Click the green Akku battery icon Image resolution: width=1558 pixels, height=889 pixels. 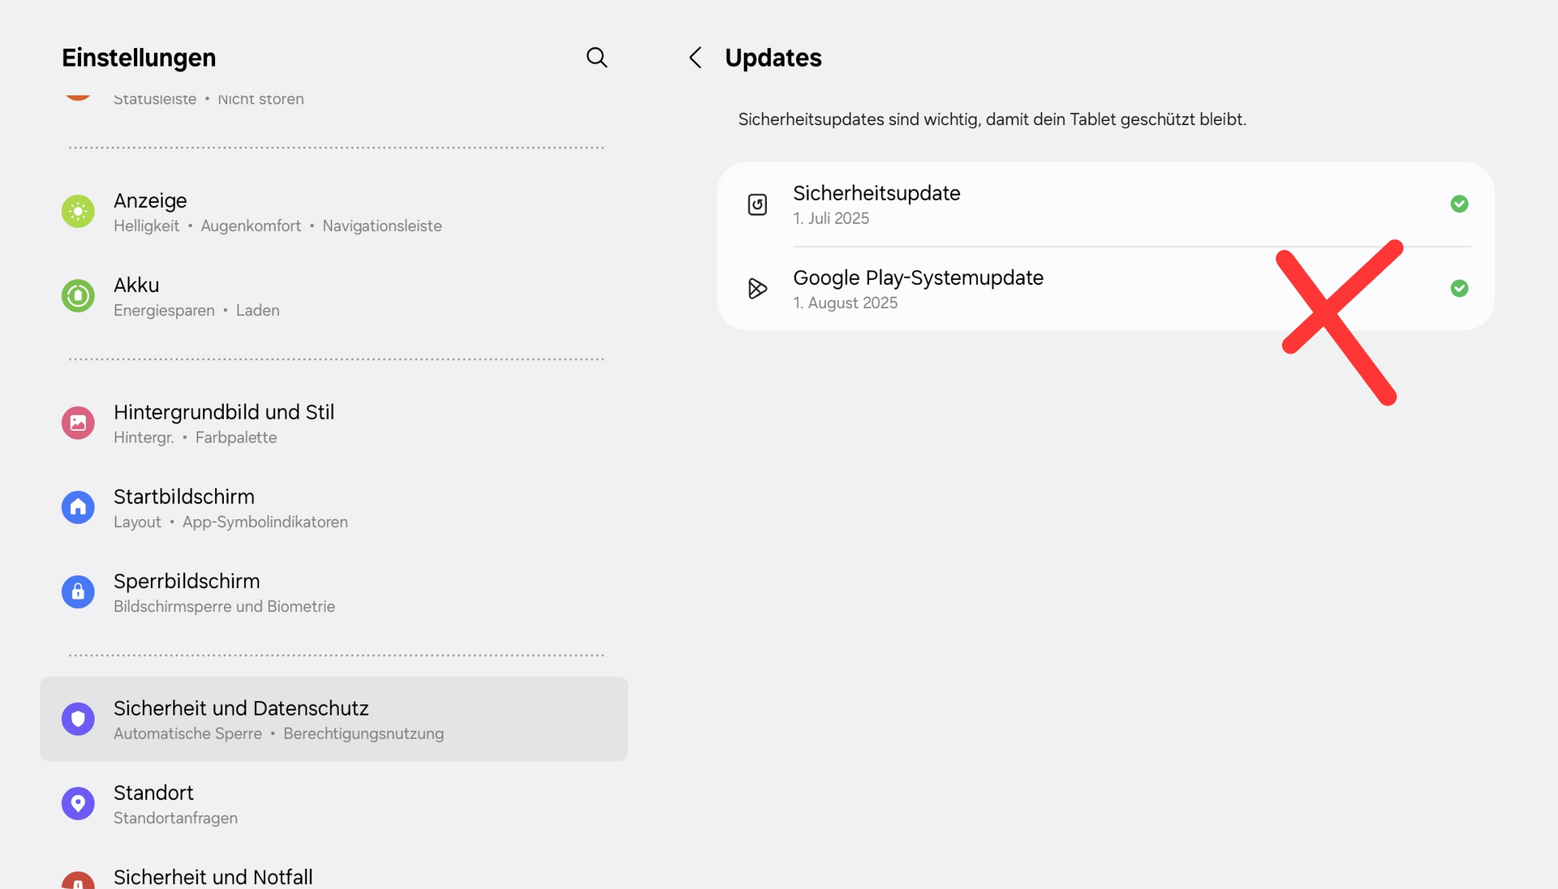(78, 296)
